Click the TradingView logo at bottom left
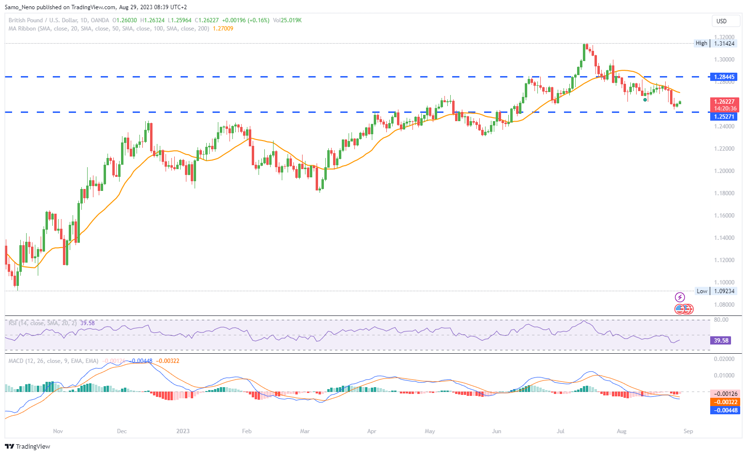 pyautogui.click(x=28, y=446)
